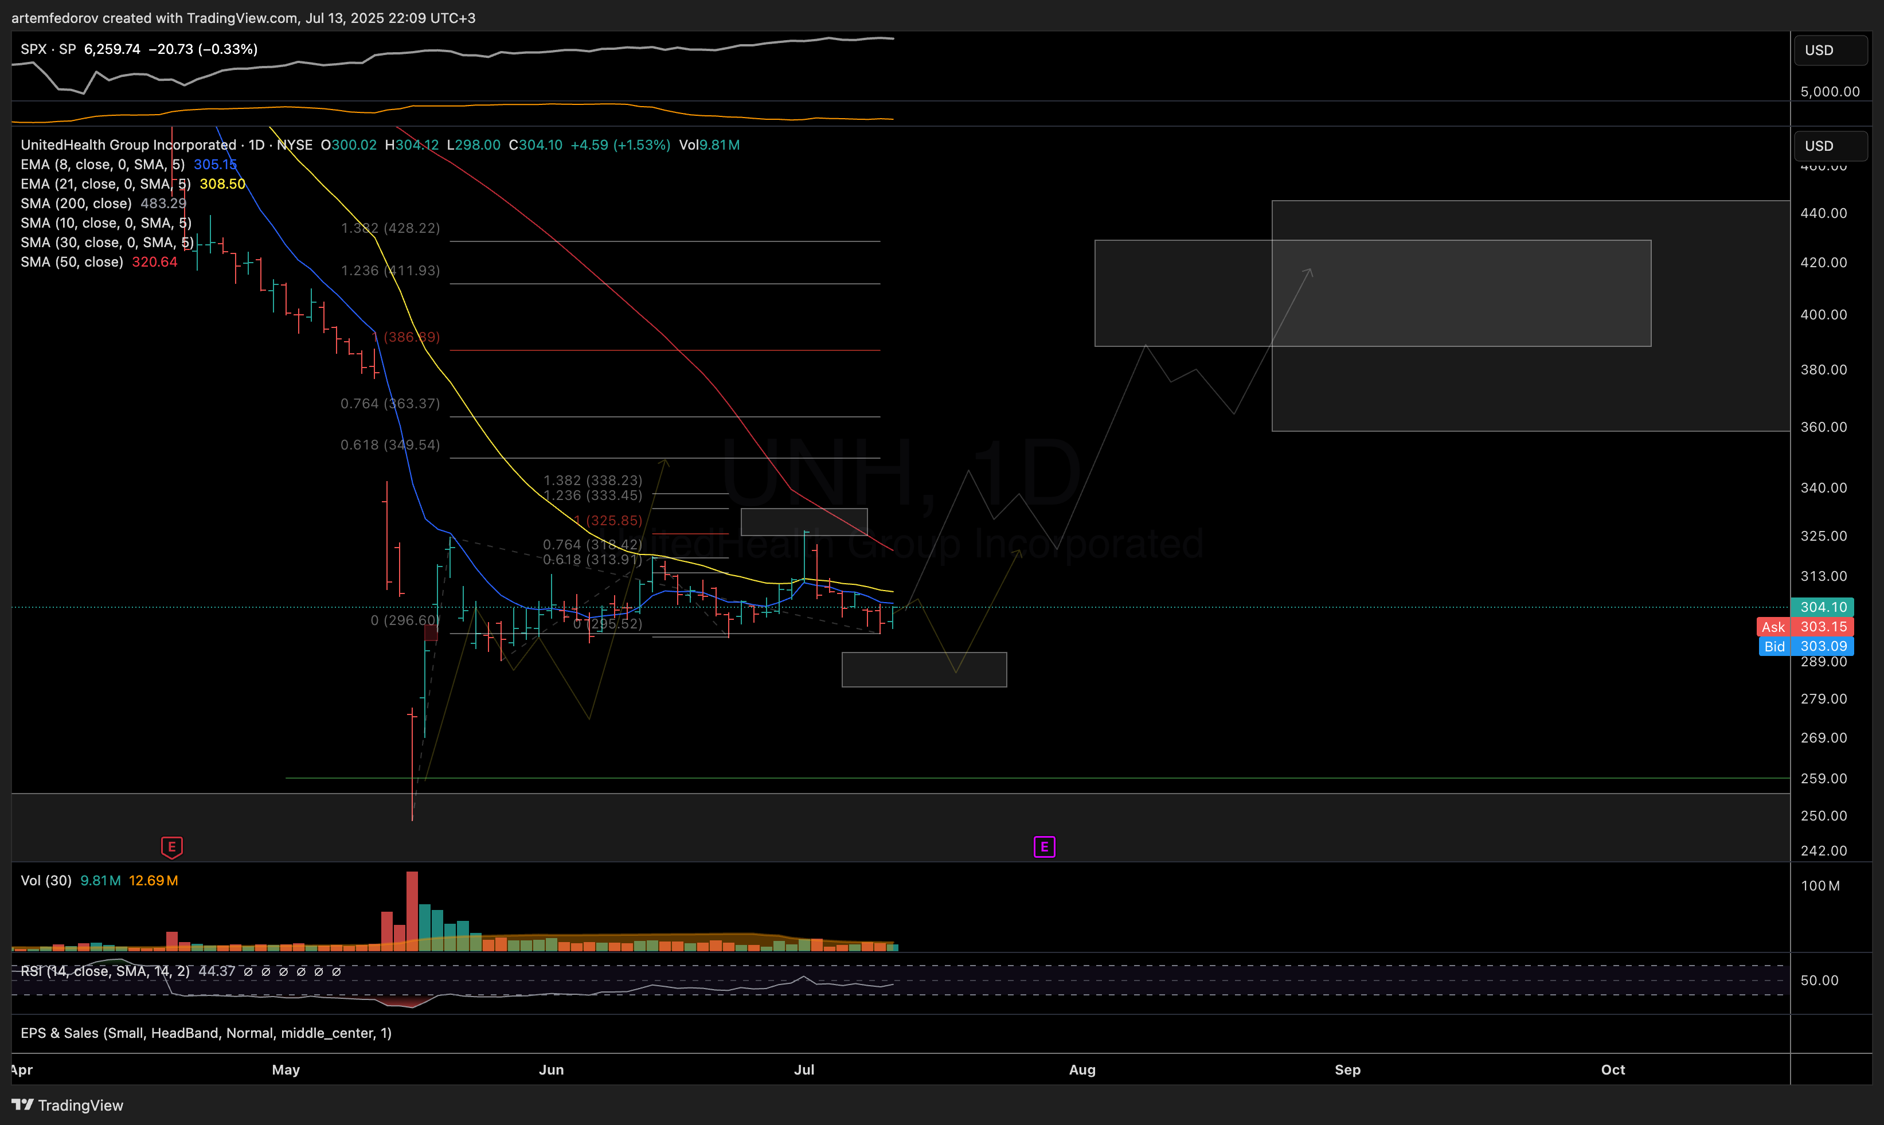Click the Ask 303.15 price label
This screenshot has height=1125, width=1884.
(x=1806, y=627)
